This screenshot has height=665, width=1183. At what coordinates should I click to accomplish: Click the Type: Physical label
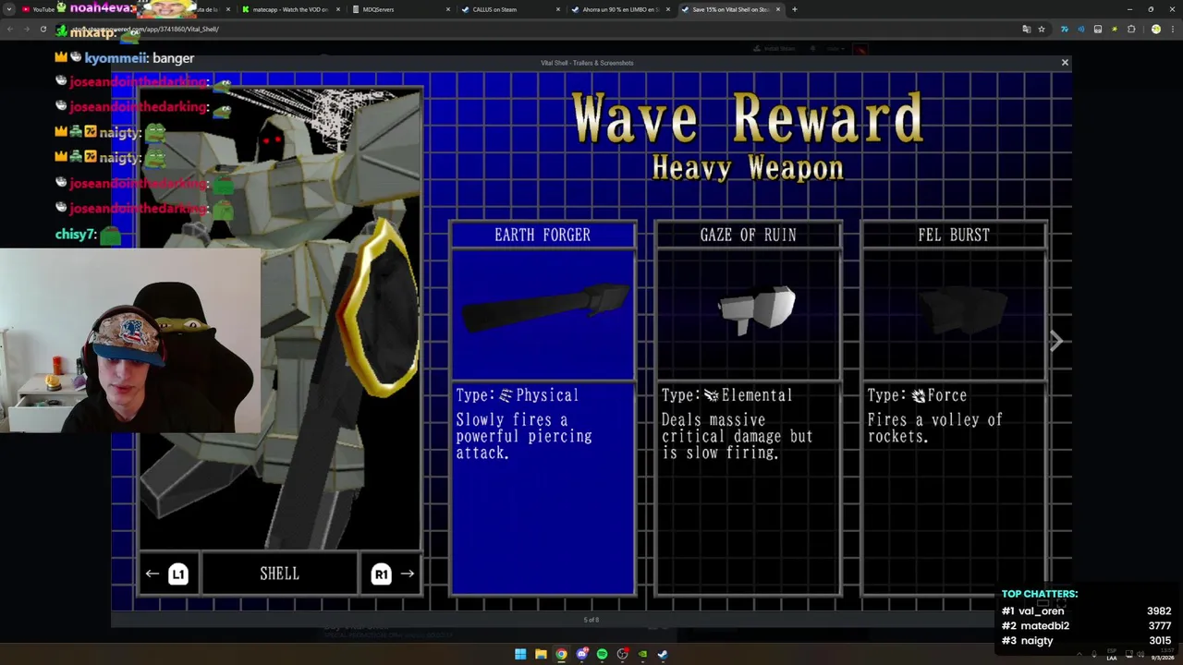[x=518, y=395]
